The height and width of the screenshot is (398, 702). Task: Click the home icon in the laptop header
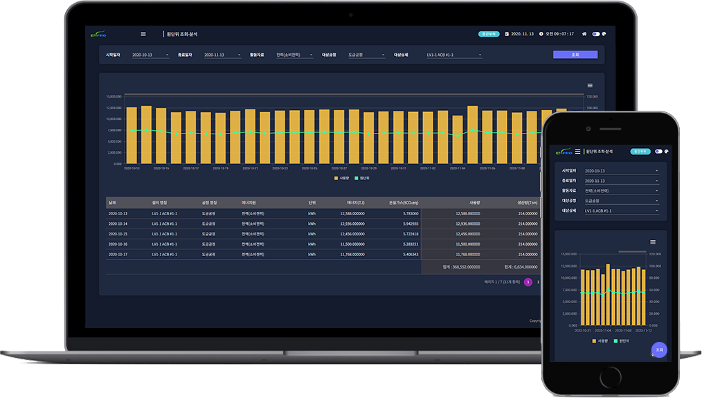click(584, 34)
